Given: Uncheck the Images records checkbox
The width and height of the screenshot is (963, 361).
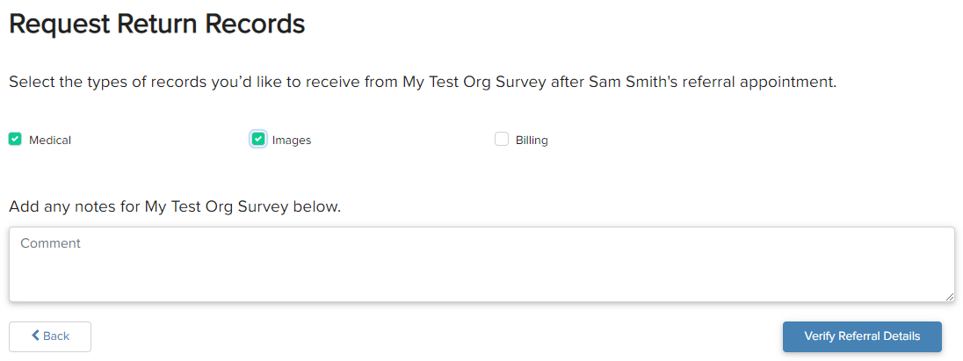Looking at the screenshot, I should (x=258, y=140).
